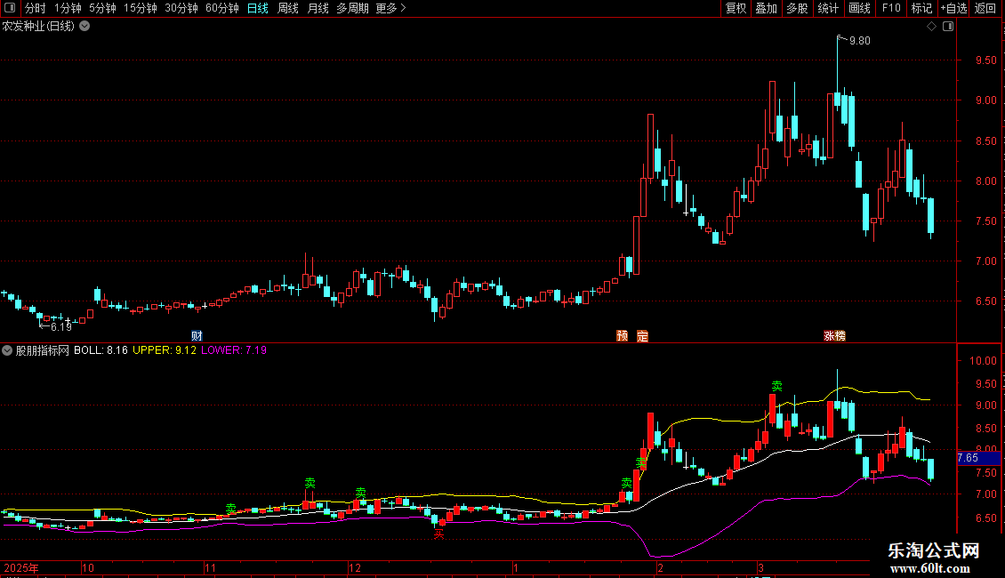
Task: Click the 2025年 label on time axis
Action: [21, 568]
